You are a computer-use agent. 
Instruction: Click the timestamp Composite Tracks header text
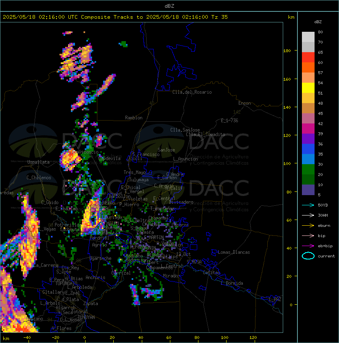pyautogui.click(x=115, y=17)
